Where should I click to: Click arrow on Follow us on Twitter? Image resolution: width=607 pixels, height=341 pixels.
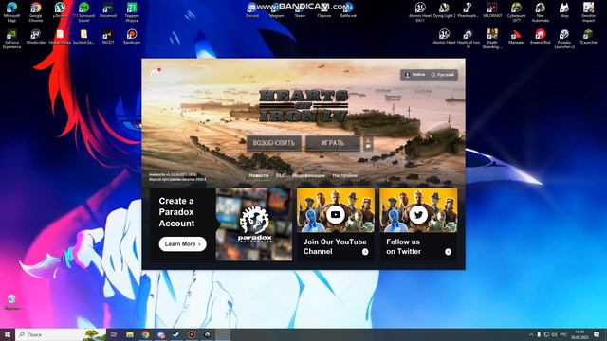[x=448, y=252]
